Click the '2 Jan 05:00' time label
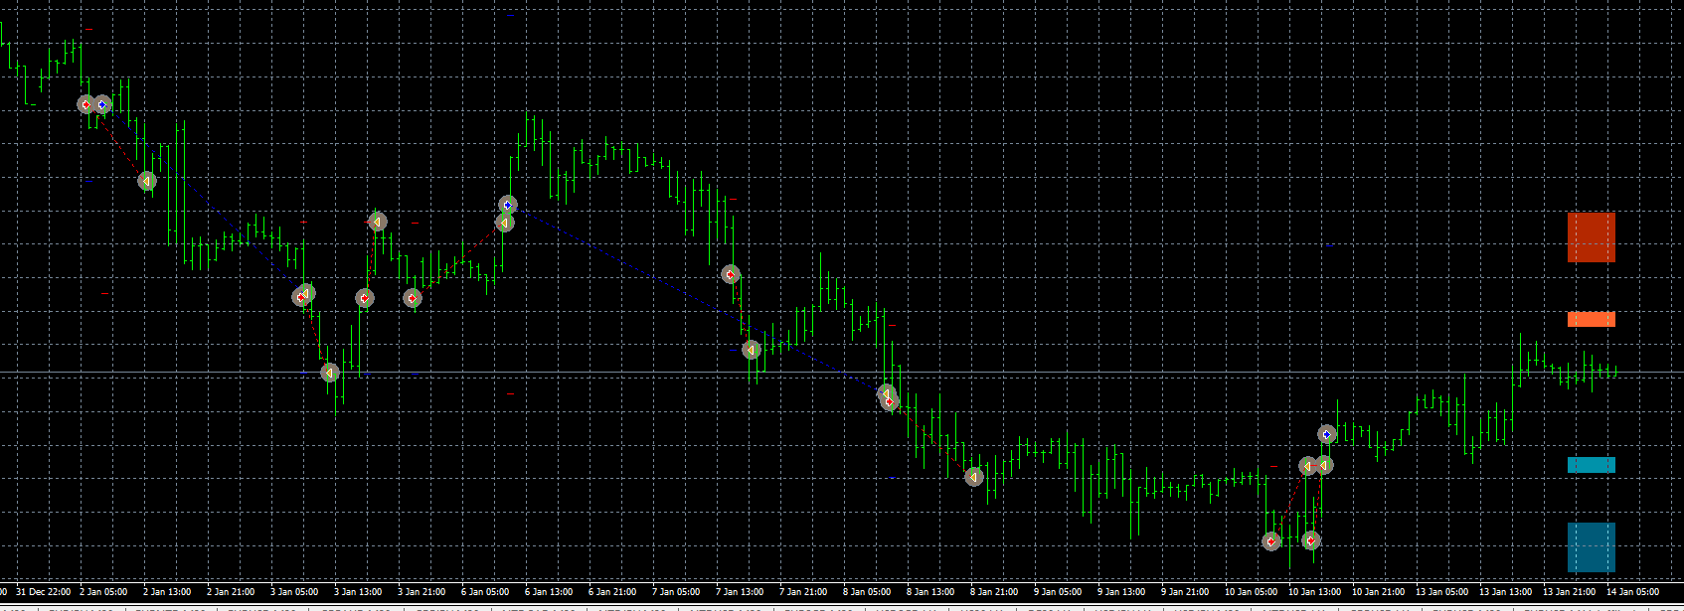This screenshot has width=1684, height=611. pyautogui.click(x=103, y=592)
